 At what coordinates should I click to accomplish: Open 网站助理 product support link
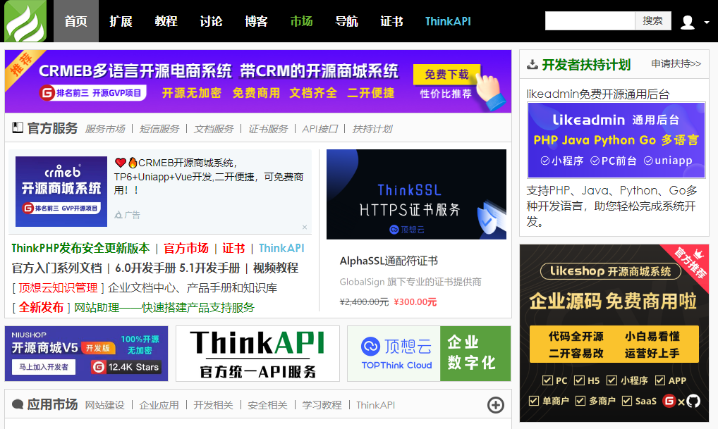(164, 307)
